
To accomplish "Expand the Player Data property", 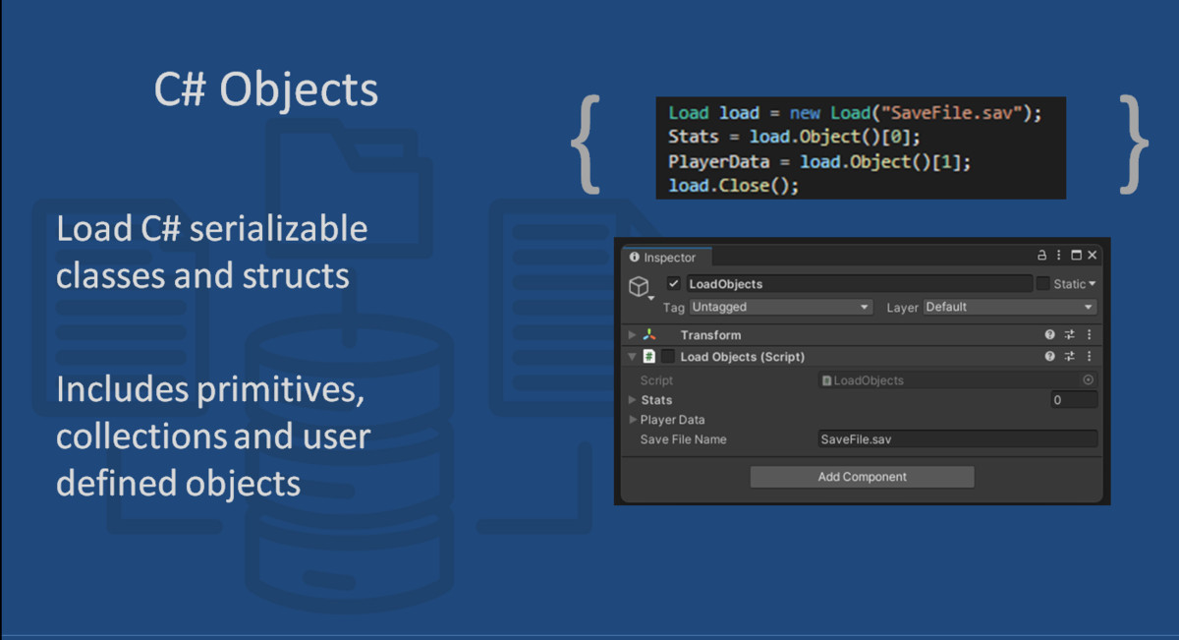I will (x=631, y=420).
